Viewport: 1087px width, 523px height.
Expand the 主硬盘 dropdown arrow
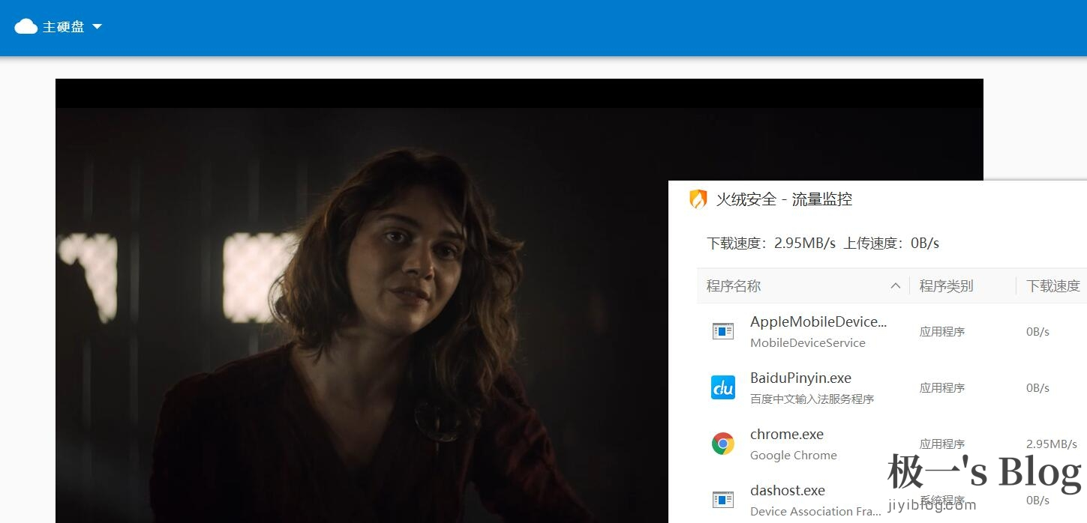point(97,27)
